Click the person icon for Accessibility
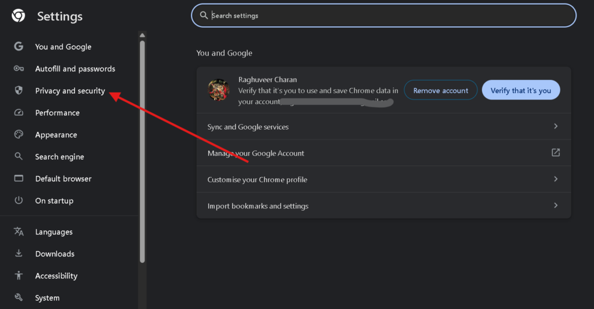This screenshot has width=594, height=309. (19, 275)
